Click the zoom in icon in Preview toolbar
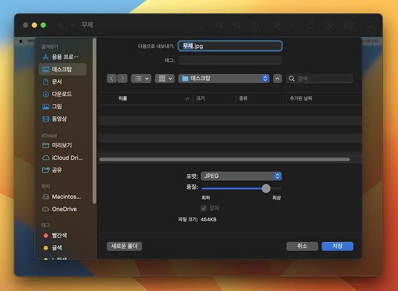Screen dimensions: 398x291 [237, 25]
